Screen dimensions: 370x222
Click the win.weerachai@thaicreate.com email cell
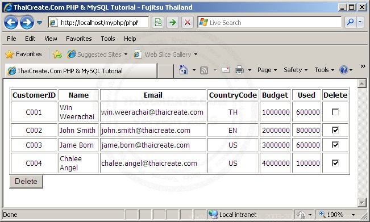point(153,112)
